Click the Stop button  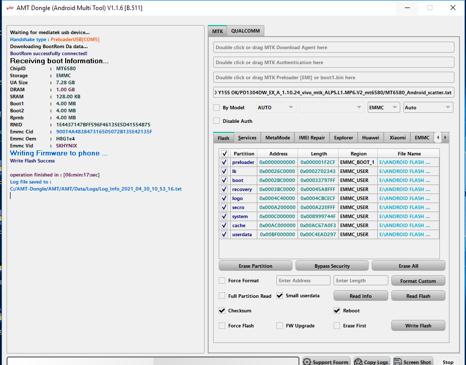448,362
